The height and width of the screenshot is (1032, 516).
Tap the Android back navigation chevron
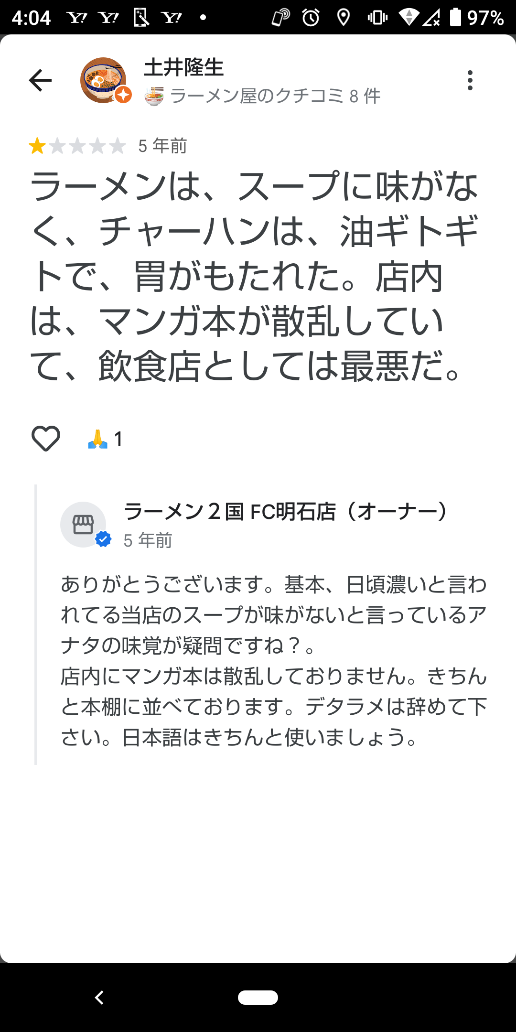click(99, 998)
